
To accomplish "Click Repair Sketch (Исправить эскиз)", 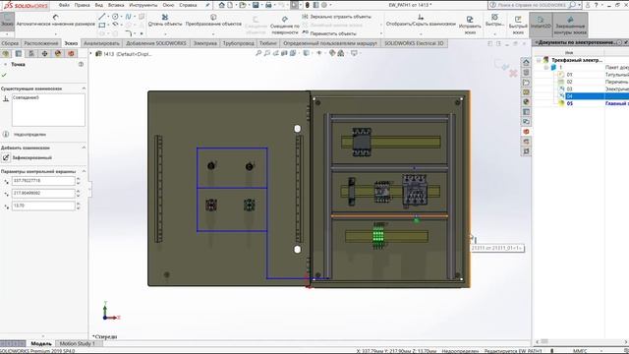I will [470, 25].
